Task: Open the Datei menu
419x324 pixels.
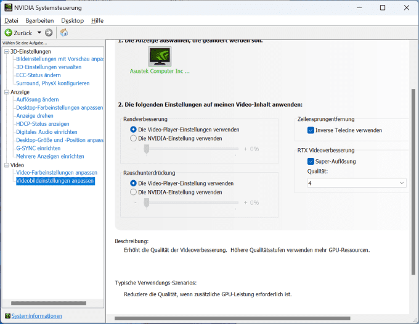Action: 11,20
